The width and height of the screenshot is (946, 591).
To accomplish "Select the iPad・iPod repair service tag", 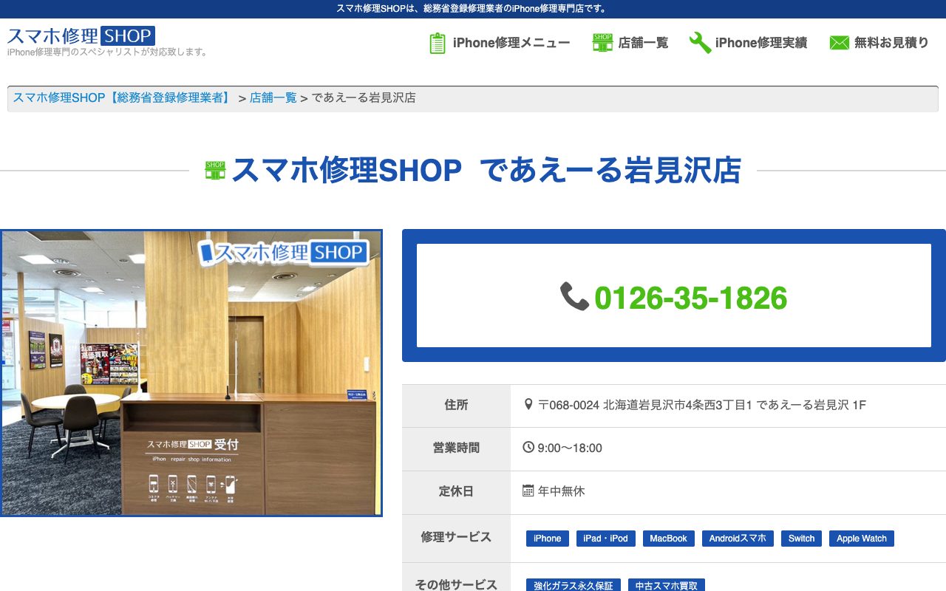I will (605, 539).
